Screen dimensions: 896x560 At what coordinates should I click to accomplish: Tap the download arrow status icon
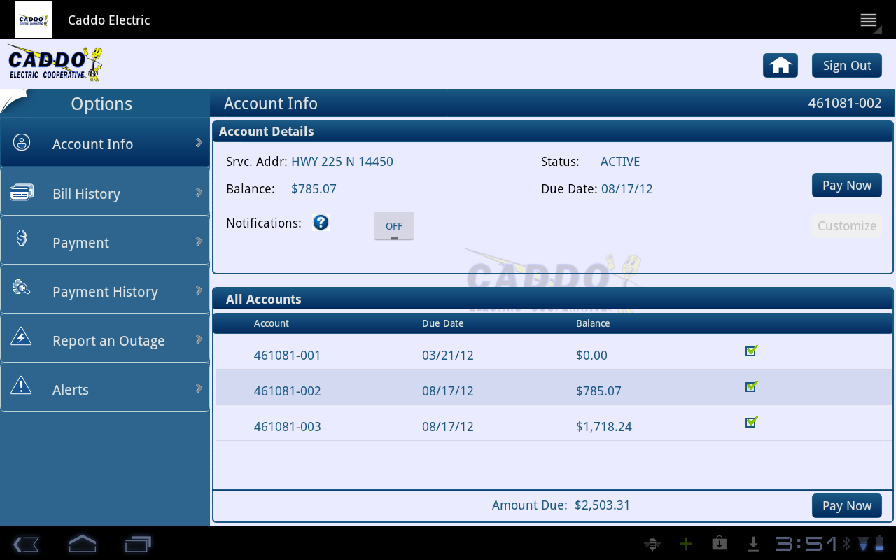click(753, 544)
